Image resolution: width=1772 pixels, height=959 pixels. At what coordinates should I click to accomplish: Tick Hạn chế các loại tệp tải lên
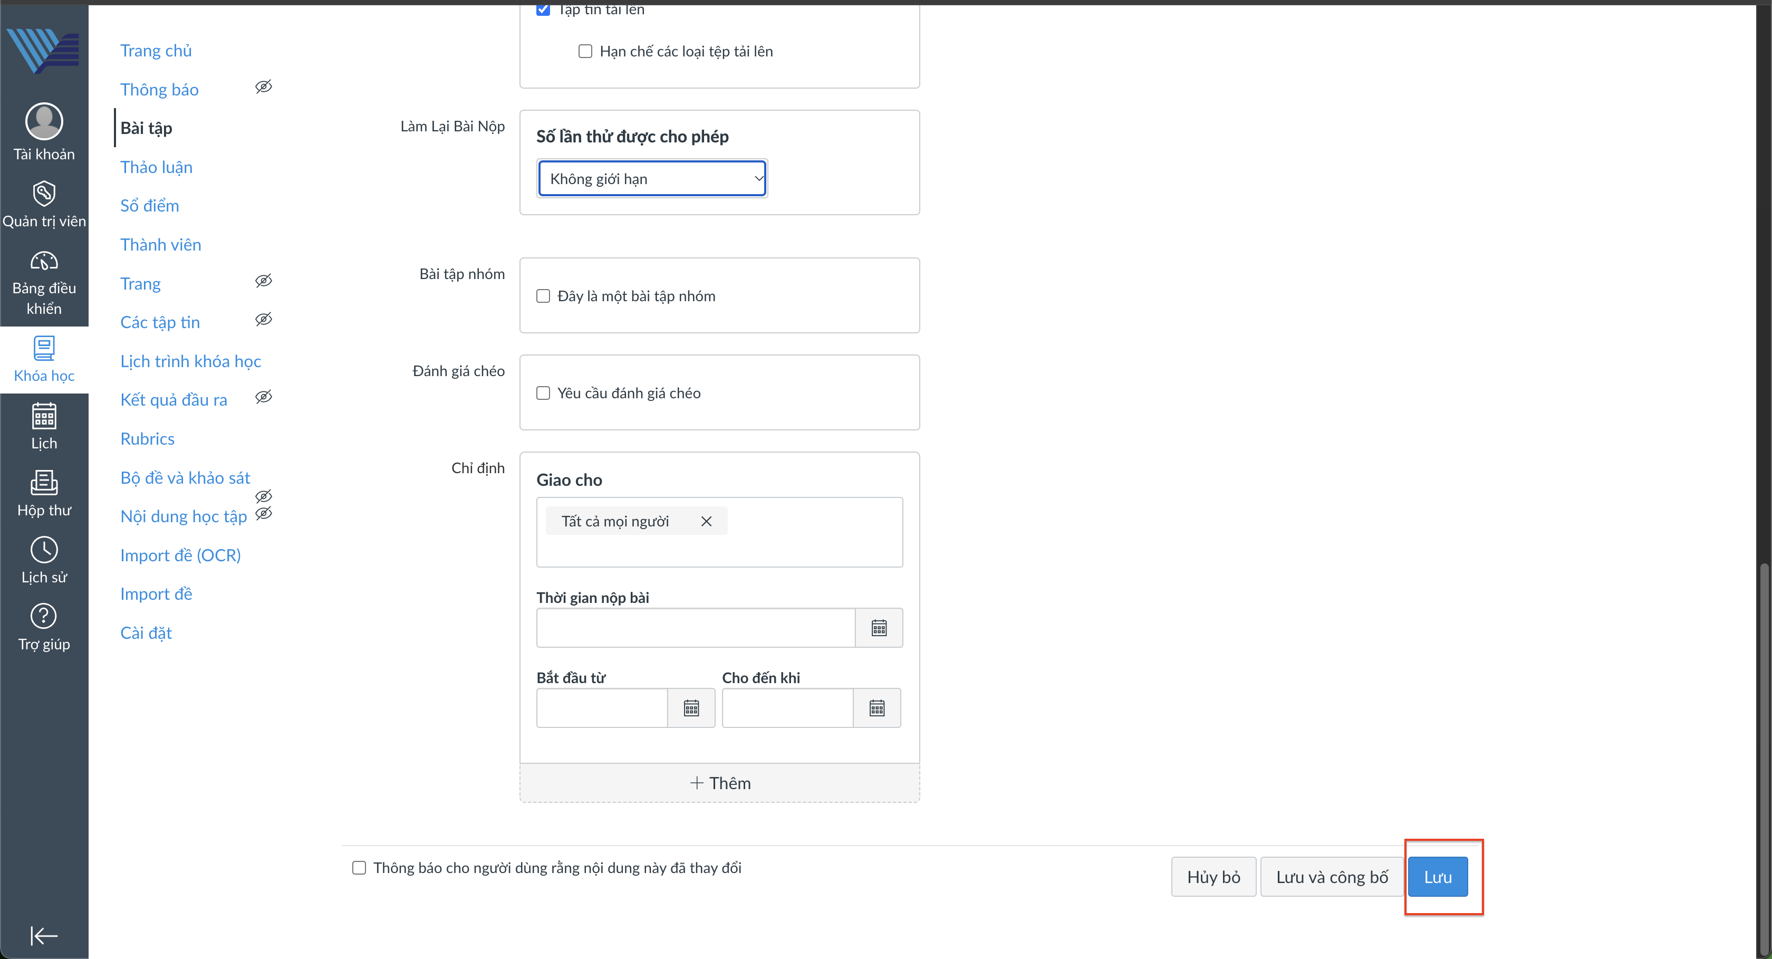585,52
